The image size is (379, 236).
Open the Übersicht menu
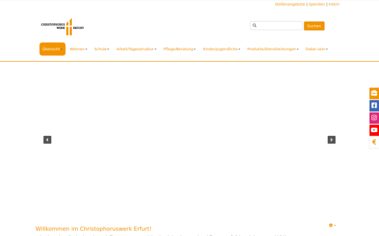tap(52, 49)
